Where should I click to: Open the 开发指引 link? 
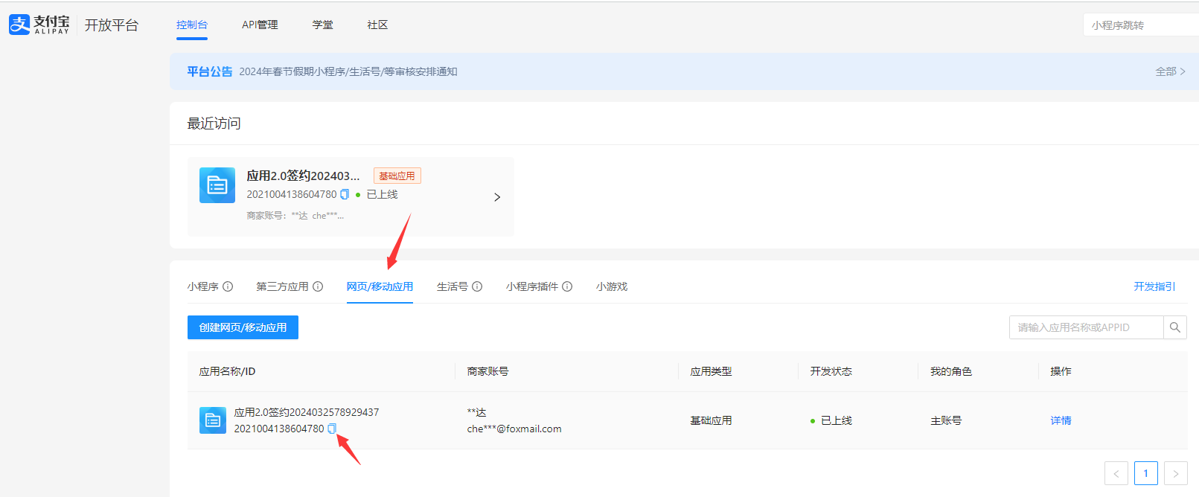[x=1154, y=286]
